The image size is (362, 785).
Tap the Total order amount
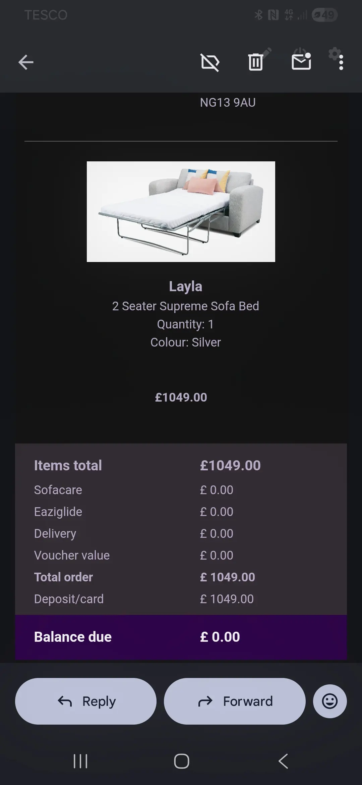point(228,577)
